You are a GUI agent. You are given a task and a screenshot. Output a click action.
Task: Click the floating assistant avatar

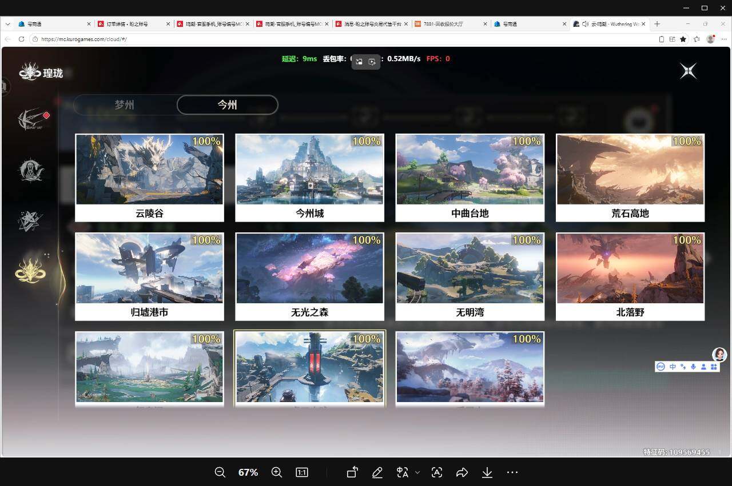tap(719, 355)
